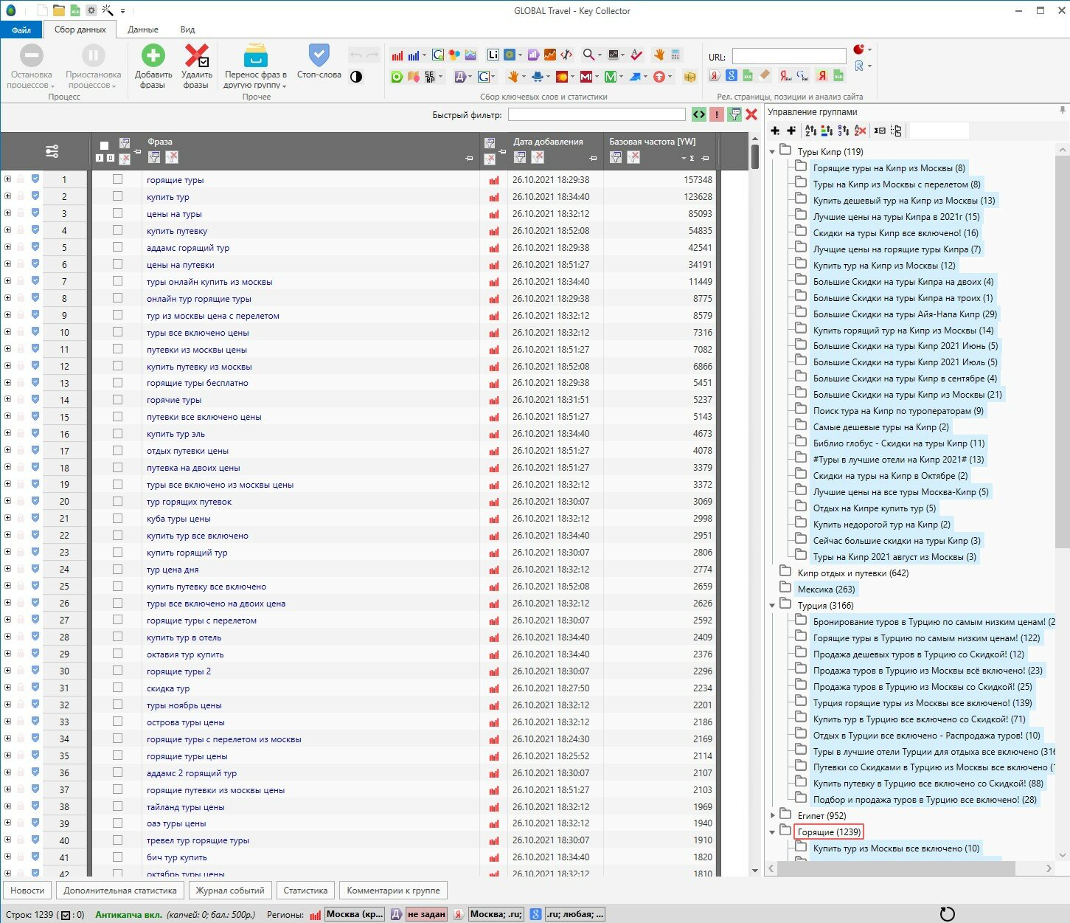1070x923 pixels.
Task: Check the box for 'аддамс горящий тур' row
Action: pyautogui.click(x=117, y=247)
